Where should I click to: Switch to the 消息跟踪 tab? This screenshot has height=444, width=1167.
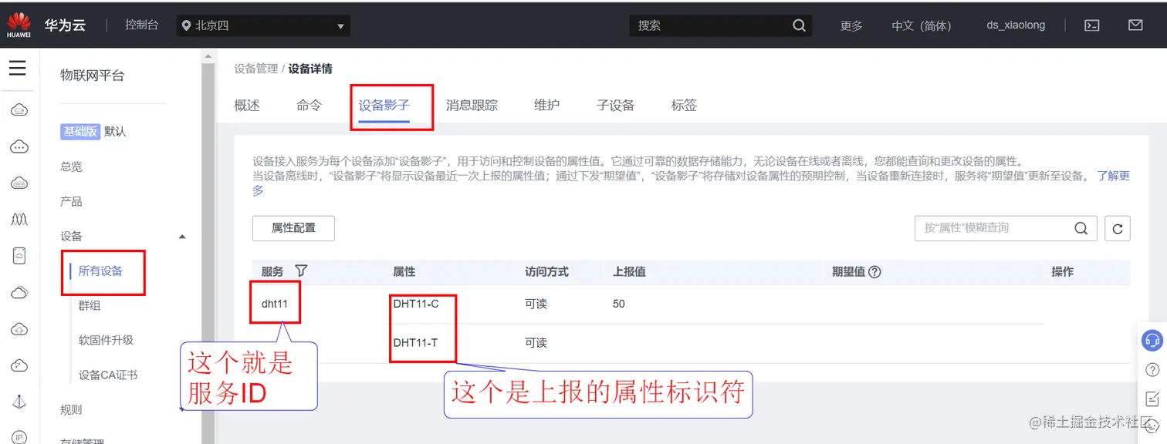[472, 106]
